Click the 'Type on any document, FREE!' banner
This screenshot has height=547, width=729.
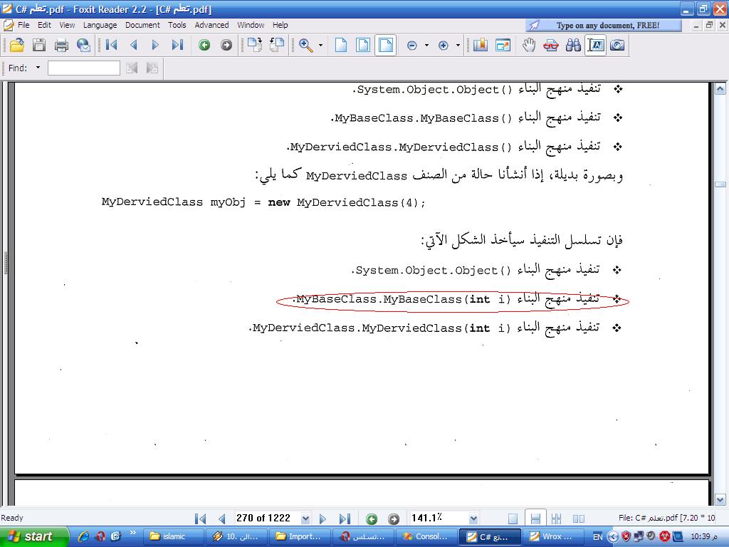(604, 25)
